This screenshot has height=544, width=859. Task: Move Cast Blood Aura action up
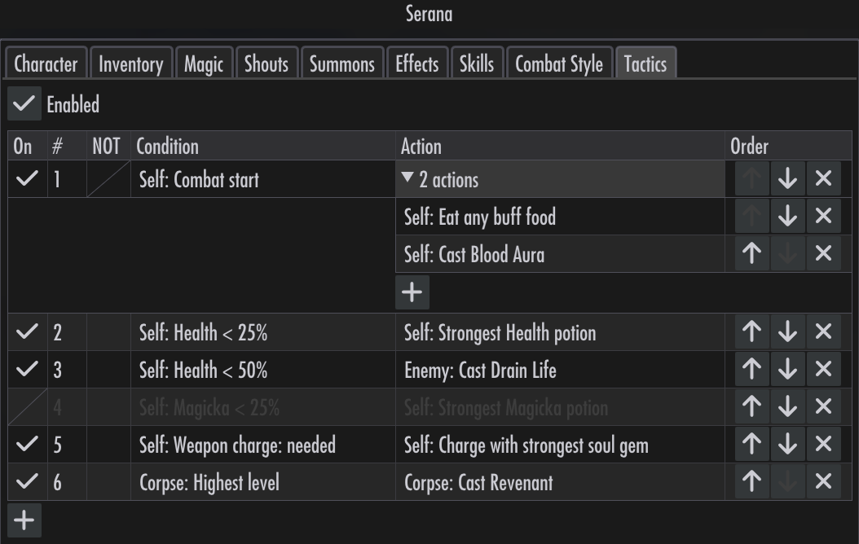coord(751,253)
